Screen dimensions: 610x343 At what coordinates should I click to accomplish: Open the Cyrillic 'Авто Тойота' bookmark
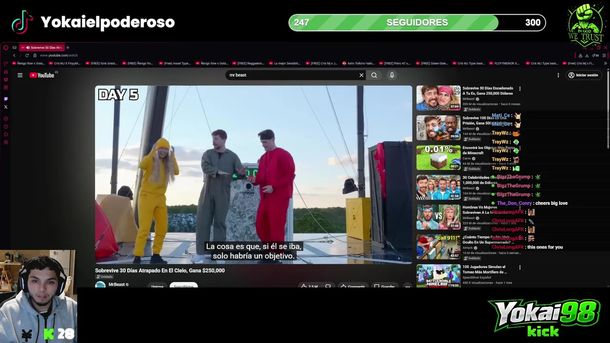pos(358,63)
